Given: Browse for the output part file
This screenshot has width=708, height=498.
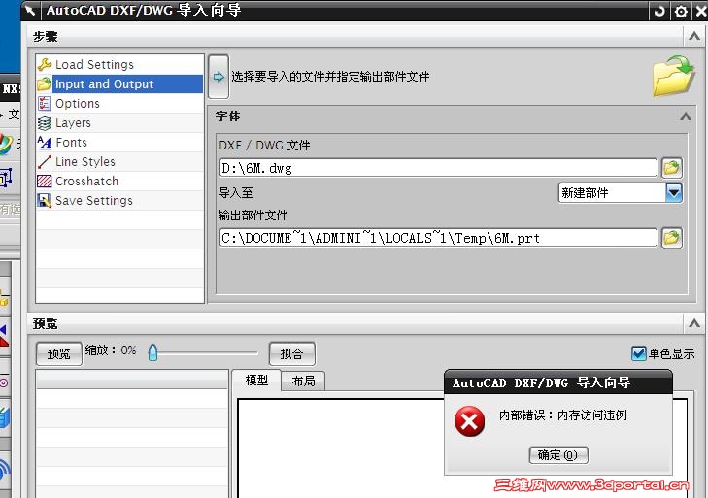Looking at the screenshot, I should pyautogui.click(x=671, y=238).
